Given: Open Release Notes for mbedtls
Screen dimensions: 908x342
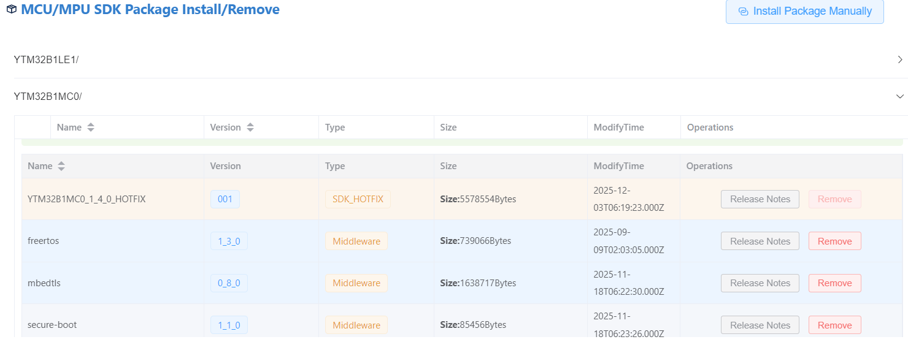Looking at the screenshot, I should click(x=760, y=283).
